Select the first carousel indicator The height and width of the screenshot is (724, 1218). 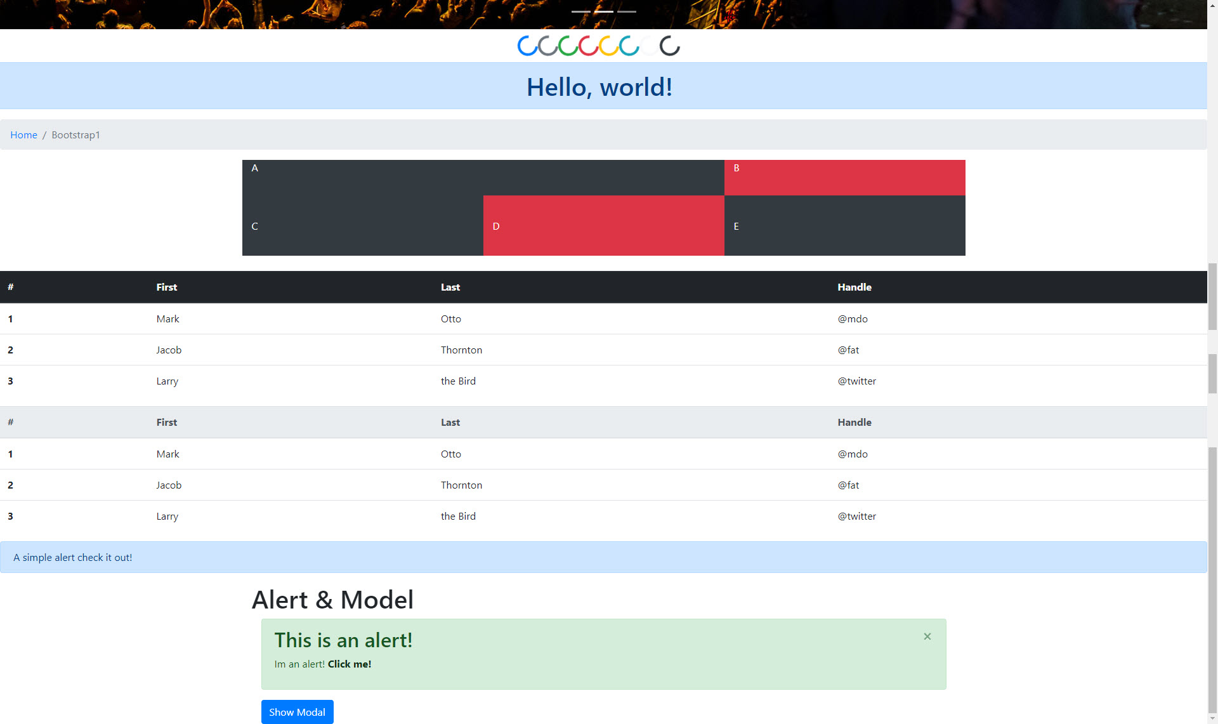[x=581, y=11]
